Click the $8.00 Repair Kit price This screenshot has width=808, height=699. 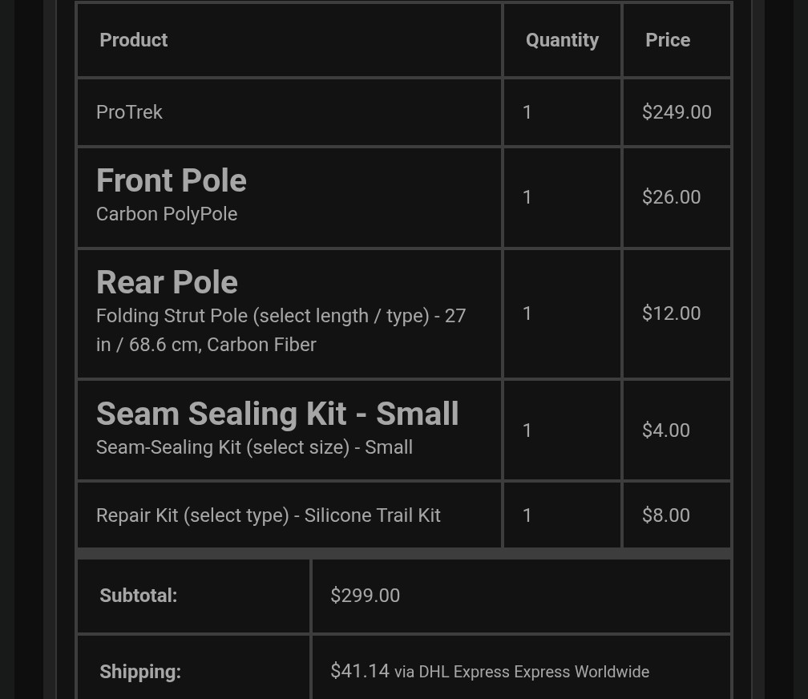(x=665, y=515)
